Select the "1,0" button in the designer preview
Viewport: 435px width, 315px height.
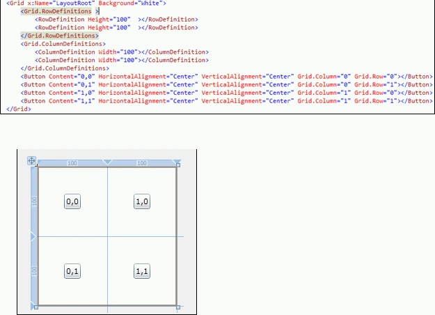tap(142, 201)
